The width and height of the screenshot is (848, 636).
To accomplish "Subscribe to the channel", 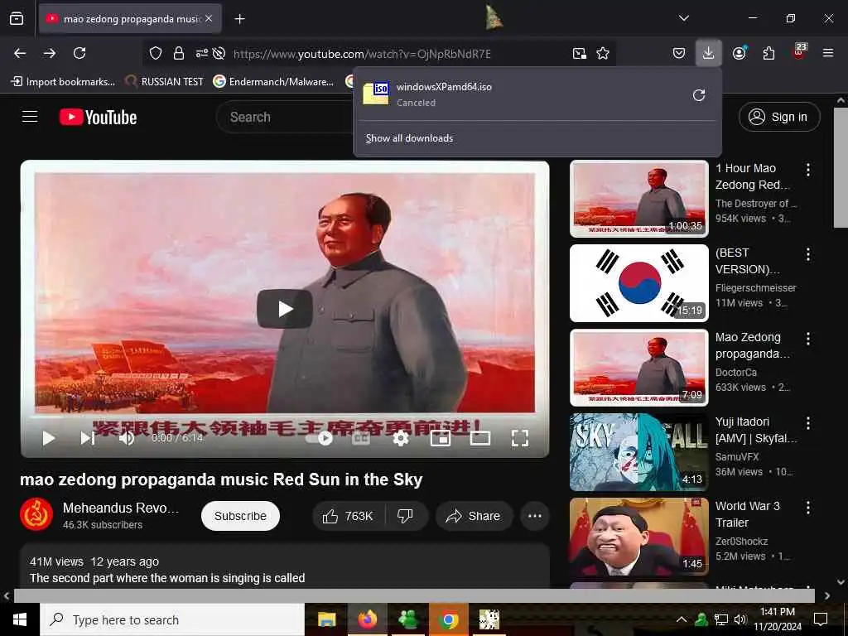I will click(240, 516).
